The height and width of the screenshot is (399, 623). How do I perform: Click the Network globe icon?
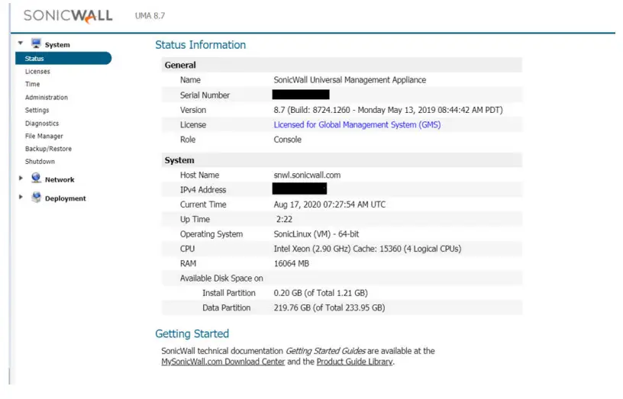point(36,178)
